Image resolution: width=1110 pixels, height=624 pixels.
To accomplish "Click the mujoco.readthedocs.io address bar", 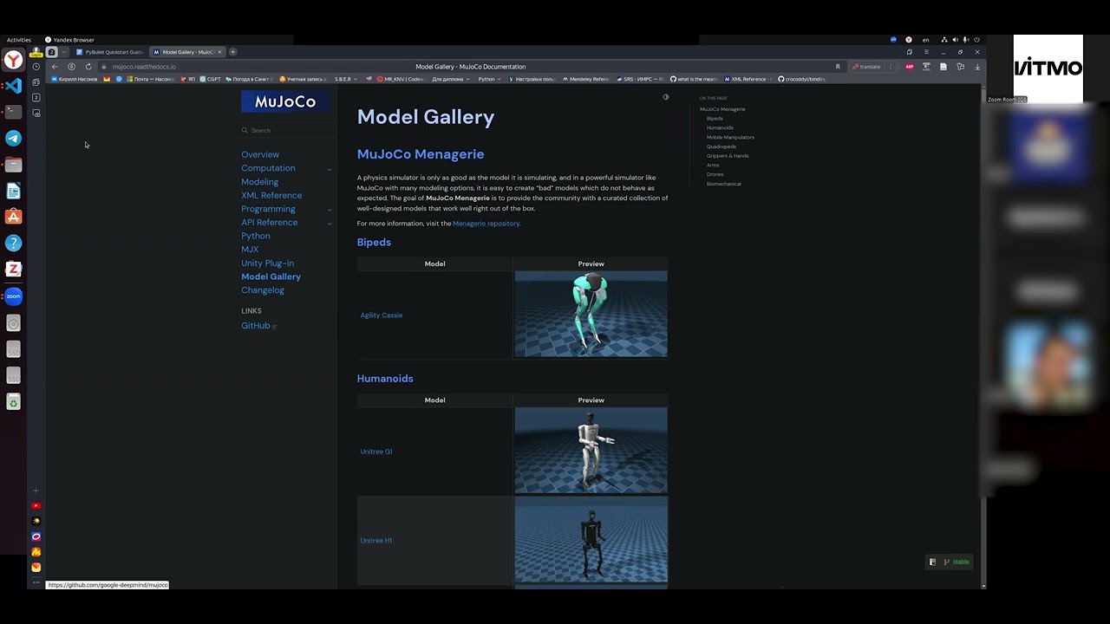I will pyautogui.click(x=144, y=67).
